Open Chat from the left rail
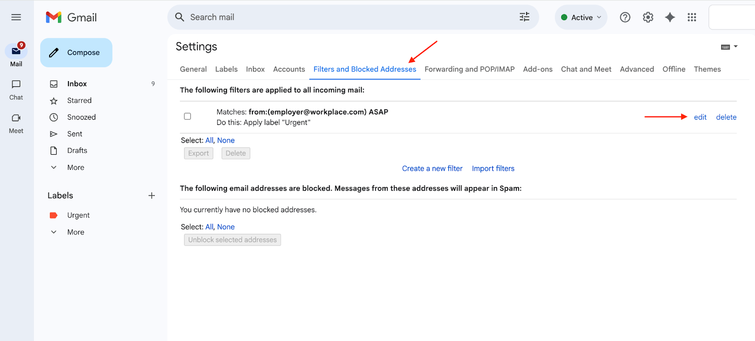 click(16, 84)
